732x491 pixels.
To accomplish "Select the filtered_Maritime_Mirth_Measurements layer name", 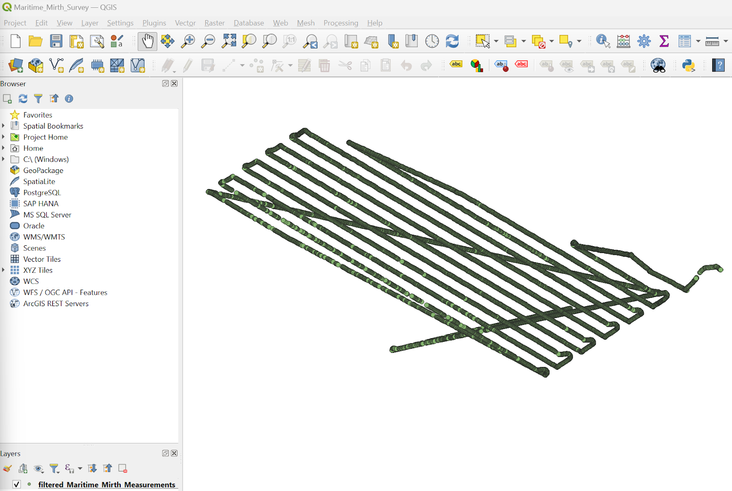I will 107,485.
